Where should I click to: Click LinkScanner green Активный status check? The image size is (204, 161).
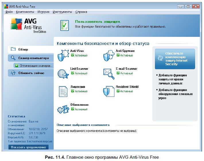pos(73,73)
